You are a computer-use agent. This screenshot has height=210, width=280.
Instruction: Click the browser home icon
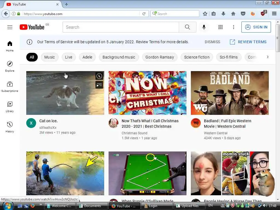(x=233, y=14)
